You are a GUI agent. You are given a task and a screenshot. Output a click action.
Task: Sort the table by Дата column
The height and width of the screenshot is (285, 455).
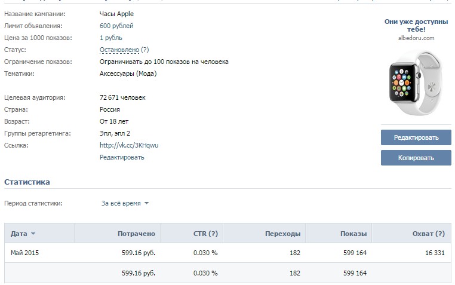[19, 234]
